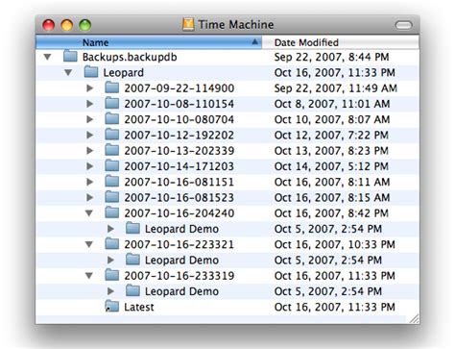The height and width of the screenshot is (349, 455).
Task: Click the date Oct 13, 2007, 8:23 PM
Action: coord(331,151)
